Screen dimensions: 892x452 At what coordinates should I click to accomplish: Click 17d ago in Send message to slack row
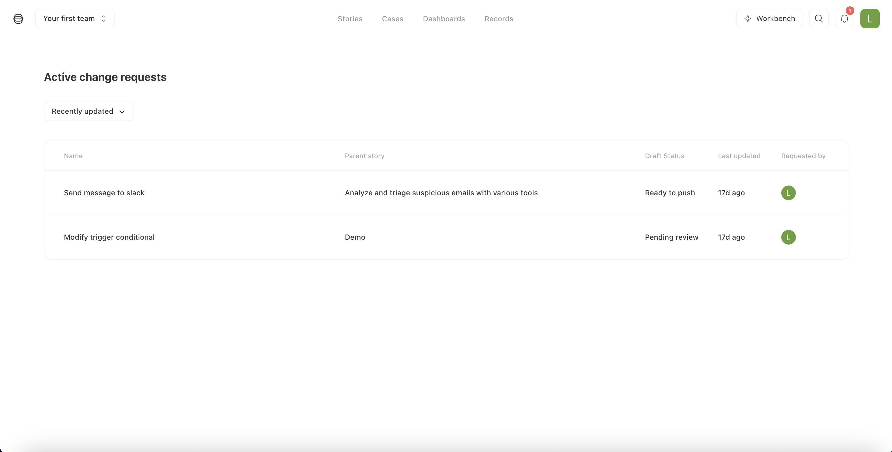tap(731, 193)
